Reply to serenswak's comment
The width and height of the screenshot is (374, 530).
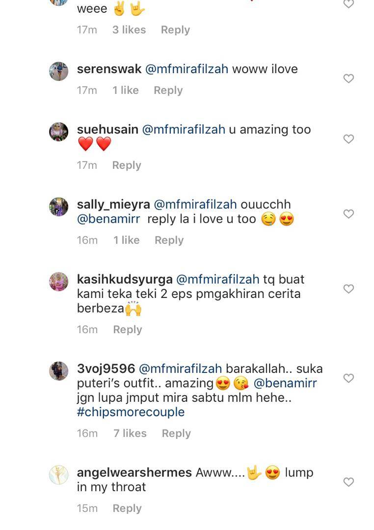[168, 90]
